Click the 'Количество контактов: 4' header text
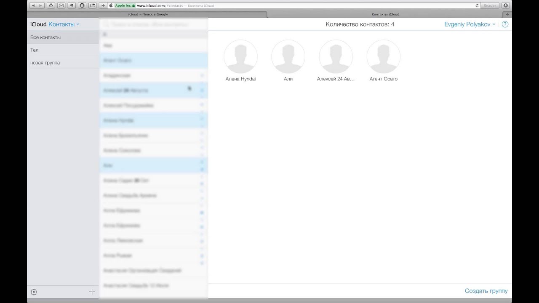The height and width of the screenshot is (303, 539). [x=360, y=24]
